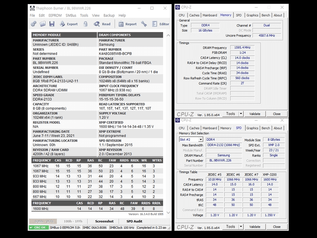Image resolution: width=317 pixels, height=238 pixels.
Task: Switch to Graphics tab in upper CPU-Z window
Action: (252, 15)
